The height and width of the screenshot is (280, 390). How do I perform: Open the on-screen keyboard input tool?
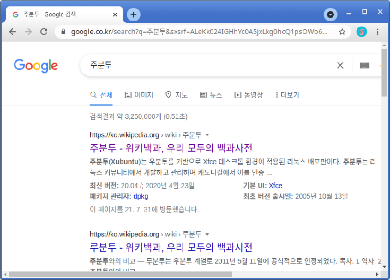365,65
